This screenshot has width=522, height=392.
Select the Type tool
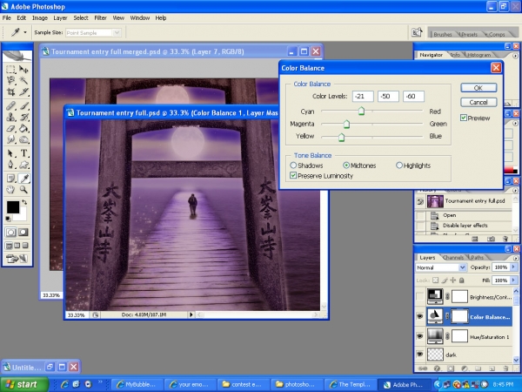[x=23, y=153]
